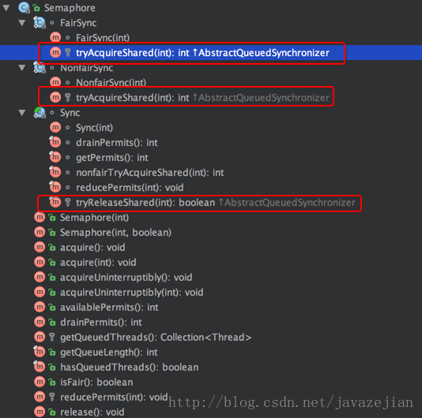Select acquireUninterruptibly(): void method text
The height and width of the screenshot is (418, 422).
126,278
